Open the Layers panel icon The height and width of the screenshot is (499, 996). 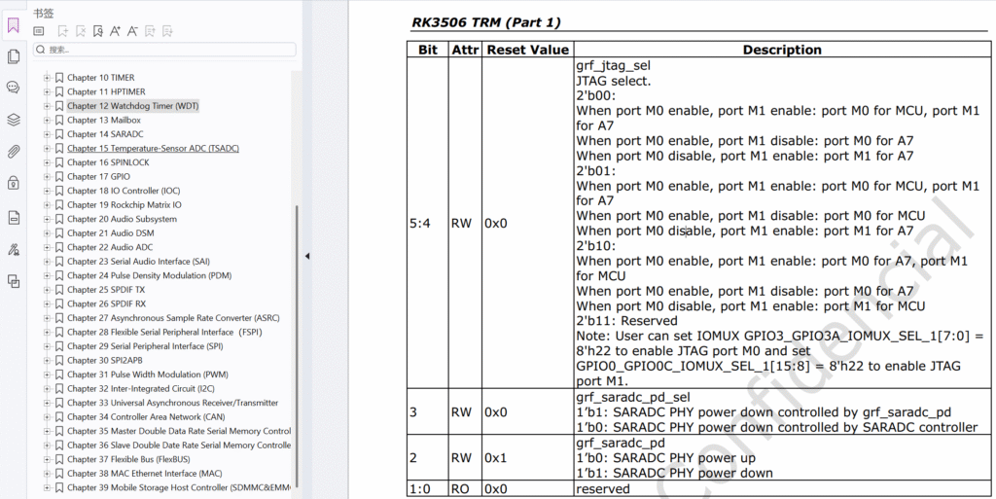click(x=14, y=120)
